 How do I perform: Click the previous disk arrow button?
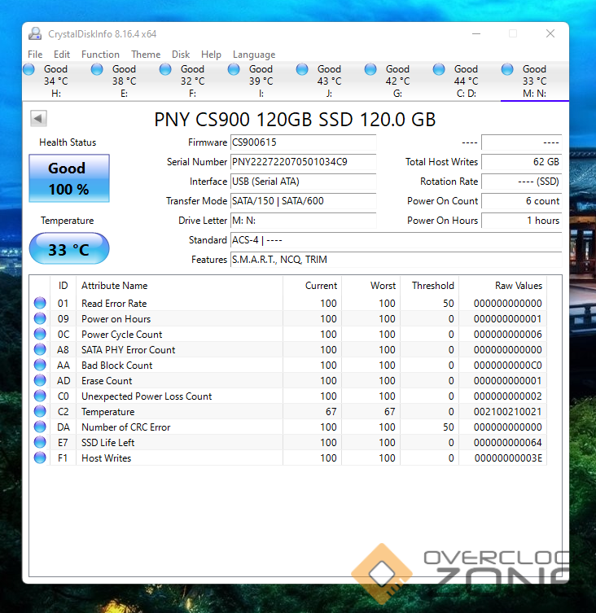point(38,118)
